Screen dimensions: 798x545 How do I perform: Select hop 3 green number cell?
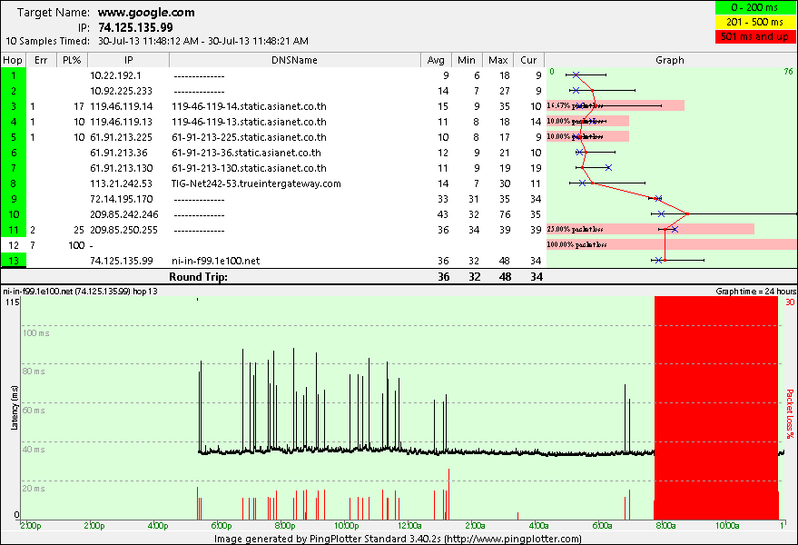(x=14, y=106)
